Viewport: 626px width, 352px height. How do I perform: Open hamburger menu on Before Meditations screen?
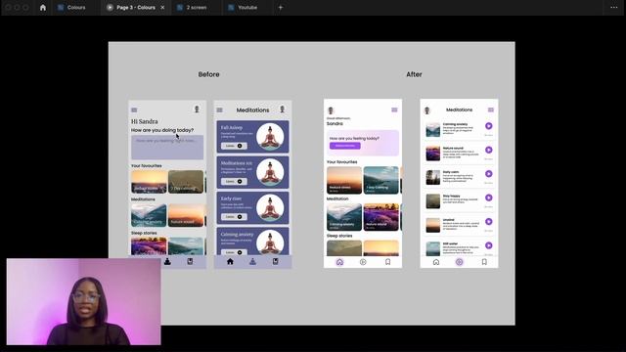(219, 110)
